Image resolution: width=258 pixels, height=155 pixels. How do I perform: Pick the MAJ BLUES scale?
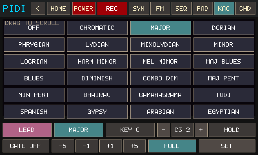tap(224, 61)
